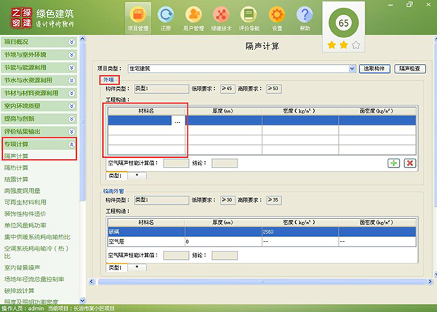This screenshot has width=437, height=312.
Task: Click the green plus add-row icon
Action: pyautogui.click(x=393, y=163)
